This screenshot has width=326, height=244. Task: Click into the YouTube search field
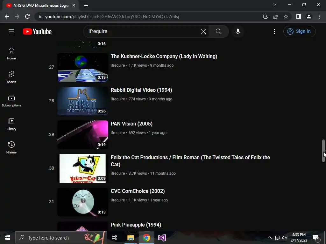(144, 31)
